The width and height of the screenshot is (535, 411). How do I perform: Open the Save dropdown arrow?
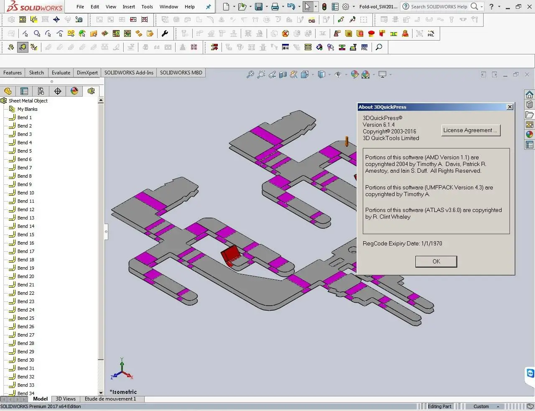point(266,7)
